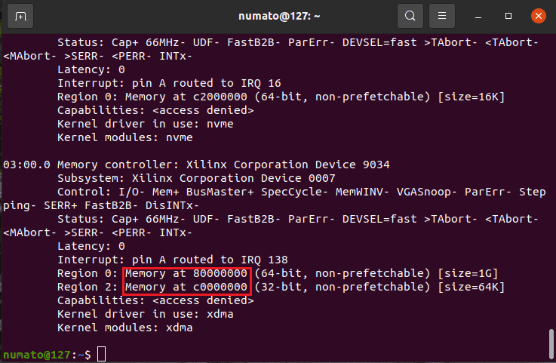
Task: Click the search magnifier icon
Action: coord(410,15)
